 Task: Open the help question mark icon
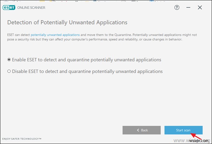[x=177, y=7]
